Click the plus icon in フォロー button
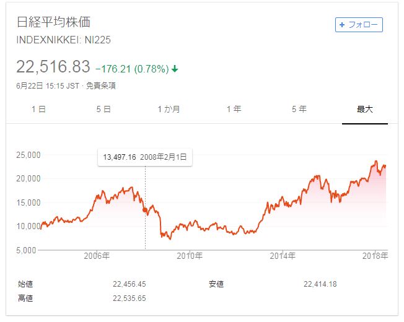Image resolution: width=404 pixels, height=322 pixels. coord(342,25)
